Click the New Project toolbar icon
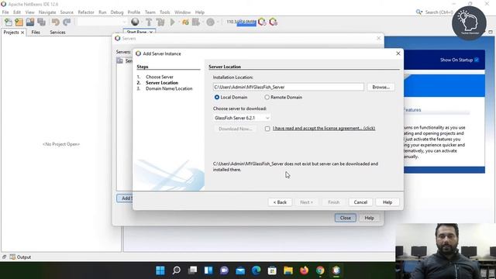Screen dimensions: 496x279 click(x=19, y=22)
